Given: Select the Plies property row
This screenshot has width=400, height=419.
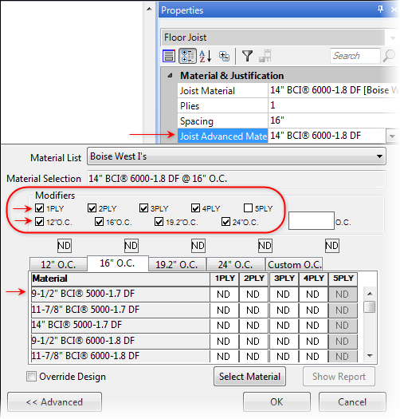Looking at the screenshot, I should tap(288, 105).
